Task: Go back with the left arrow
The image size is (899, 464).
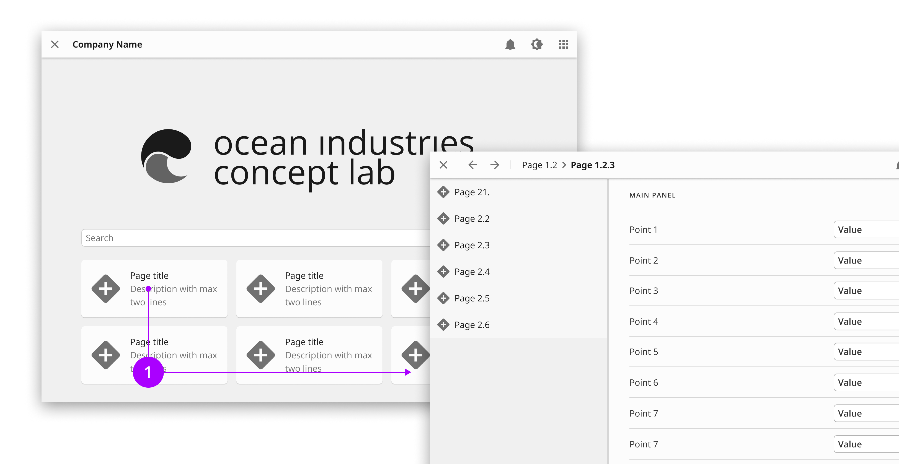Action: (472, 165)
